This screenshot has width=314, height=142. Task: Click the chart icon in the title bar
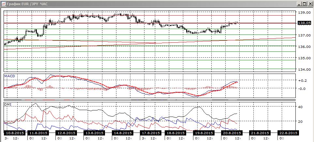pyautogui.click(x=3, y=4)
